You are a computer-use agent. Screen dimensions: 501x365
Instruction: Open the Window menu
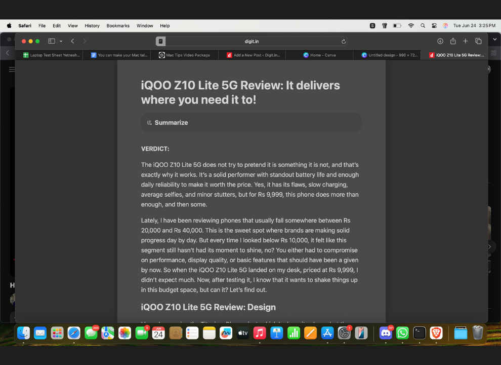(145, 26)
